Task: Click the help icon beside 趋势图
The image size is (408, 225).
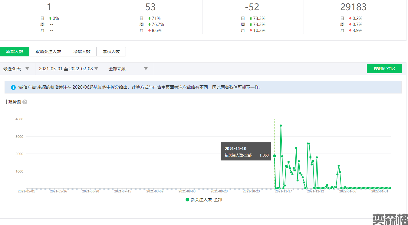Action: pyautogui.click(x=25, y=102)
